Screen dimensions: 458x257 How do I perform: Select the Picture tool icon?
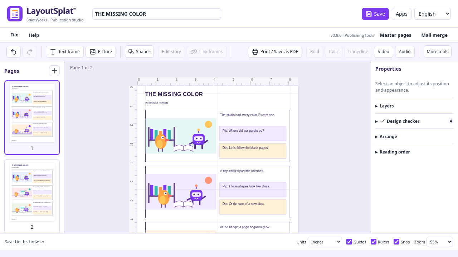[x=93, y=52]
